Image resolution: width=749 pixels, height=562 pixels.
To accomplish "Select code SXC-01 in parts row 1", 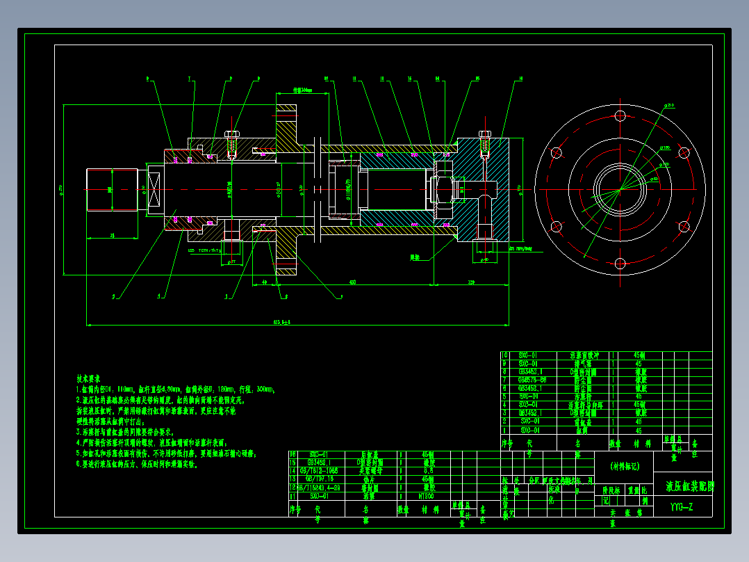I will click(x=530, y=430).
